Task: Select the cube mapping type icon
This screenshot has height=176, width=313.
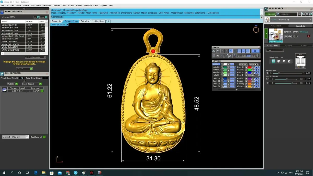Action: [279, 61]
